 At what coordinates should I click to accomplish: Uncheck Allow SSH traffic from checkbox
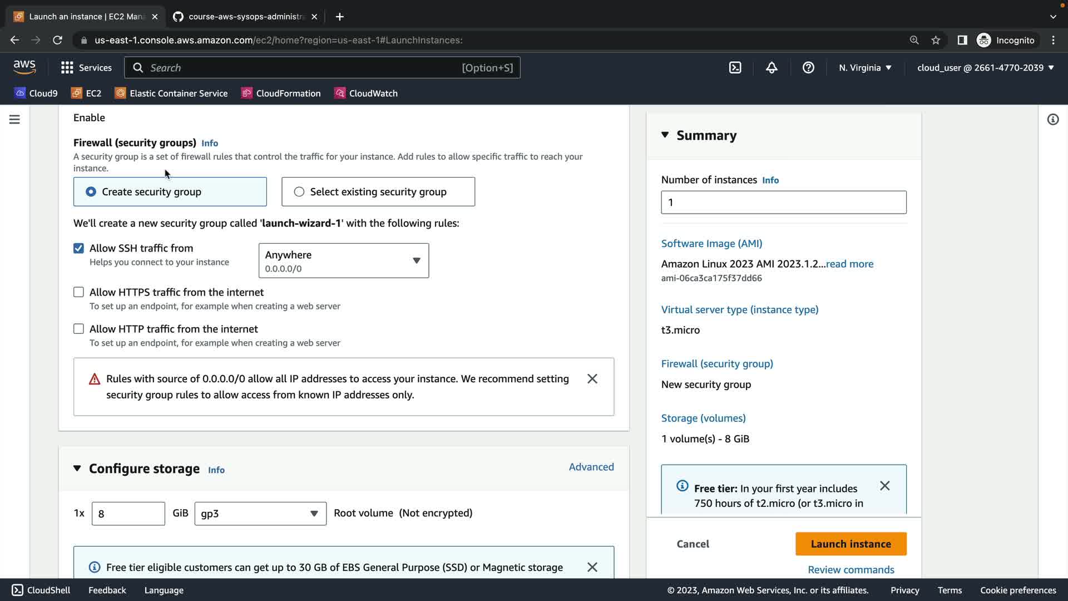[78, 248]
